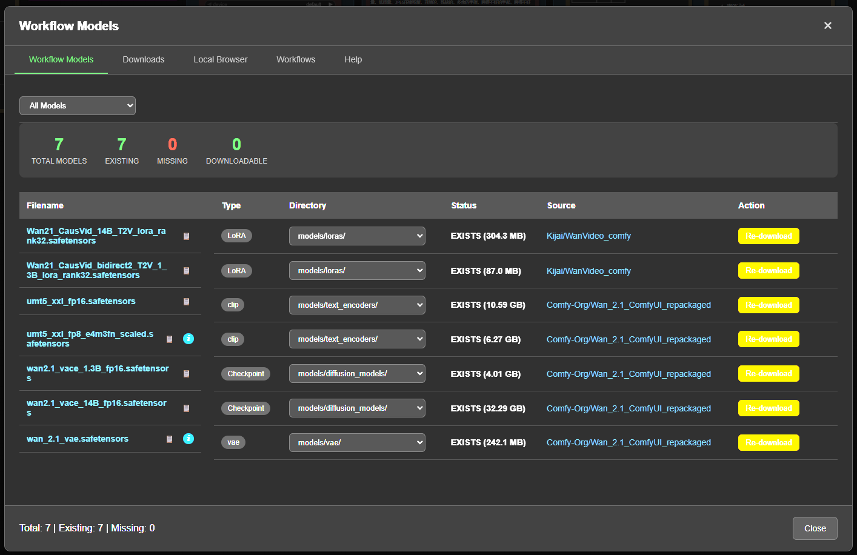Image resolution: width=857 pixels, height=555 pixels.
Task: Click the TOTAL MODELS count stat
Action: [x=59, y=150]
